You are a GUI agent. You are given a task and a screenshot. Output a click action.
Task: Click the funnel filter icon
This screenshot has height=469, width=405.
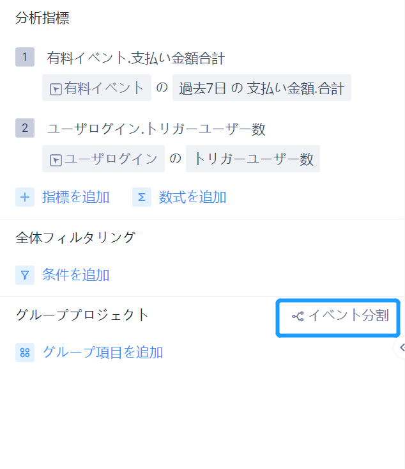tap(25, 275)
